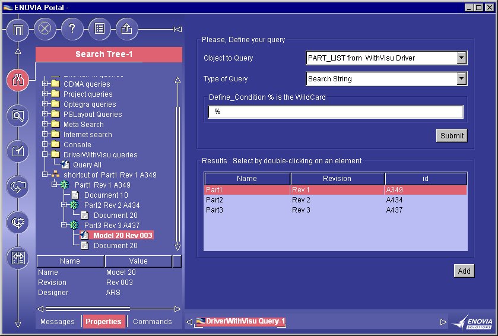This screenshot has width=498, height=336.
Task: Expand the Internet search folder
Action: (x=45, y=134)
